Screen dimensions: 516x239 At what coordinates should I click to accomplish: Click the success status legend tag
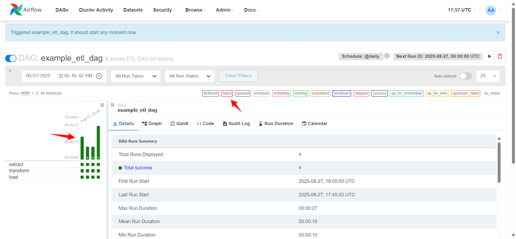click(379, 93)
